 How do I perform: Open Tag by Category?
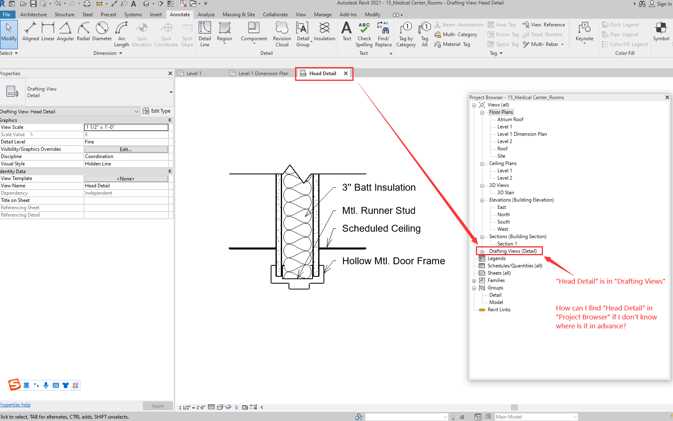pos(406,33)
